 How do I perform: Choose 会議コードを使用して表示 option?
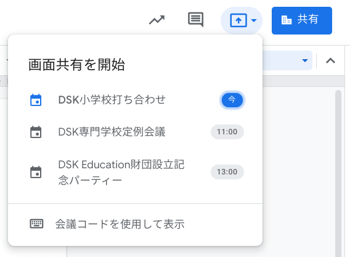pyautogui.click(x=136, y=224)
